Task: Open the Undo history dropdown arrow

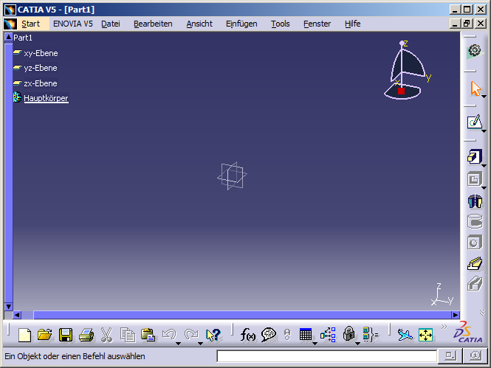Action: tap(178, 344)
